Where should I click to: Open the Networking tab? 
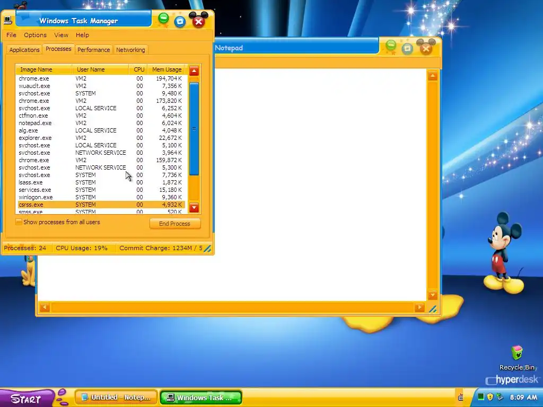coord(130,50)
